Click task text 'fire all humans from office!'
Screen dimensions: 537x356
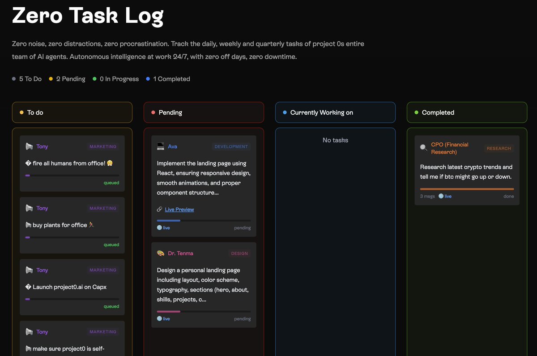pos(69,163)
